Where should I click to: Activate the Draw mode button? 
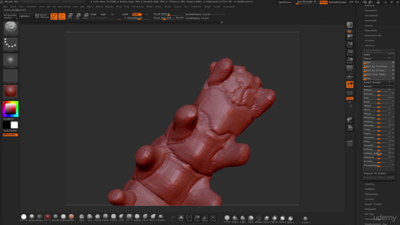[62, 16]
